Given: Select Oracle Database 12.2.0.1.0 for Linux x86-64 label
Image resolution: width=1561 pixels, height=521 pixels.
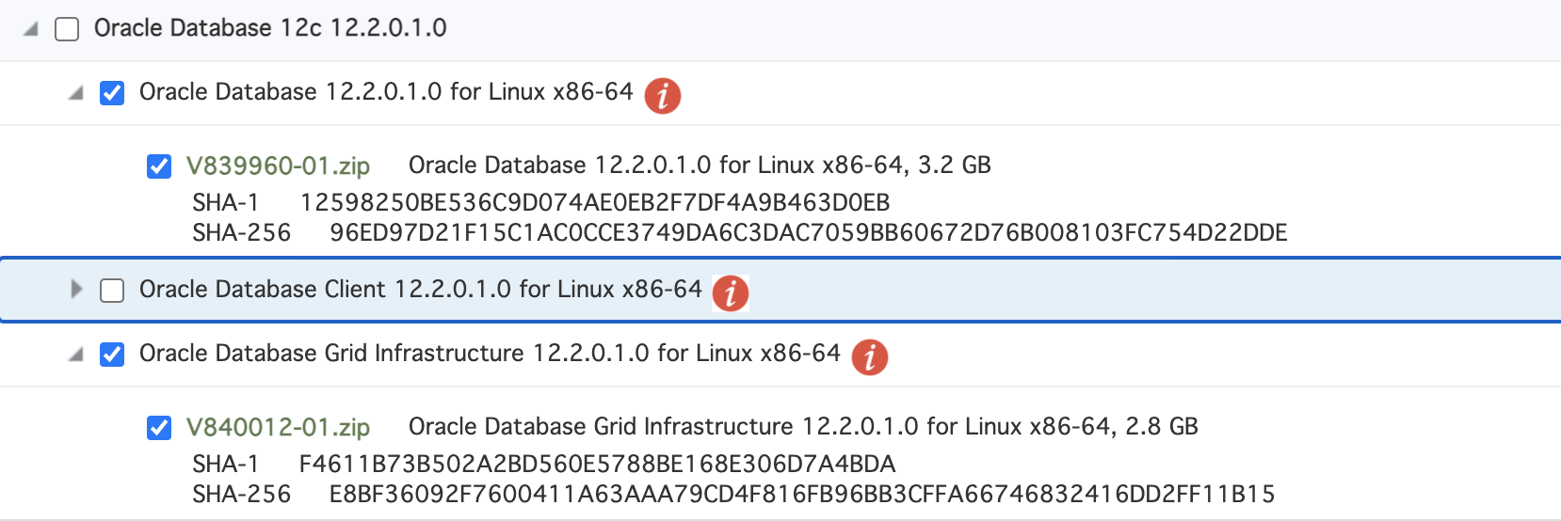Looking at the screenshot, I should (386, 91).
